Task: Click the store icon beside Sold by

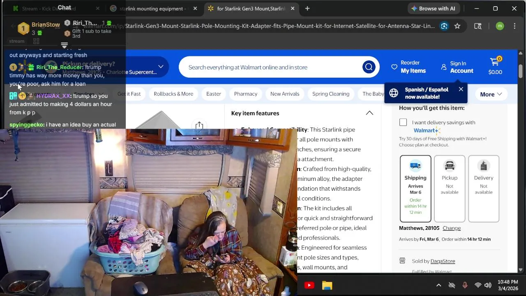Action: (x=402, y=261)
